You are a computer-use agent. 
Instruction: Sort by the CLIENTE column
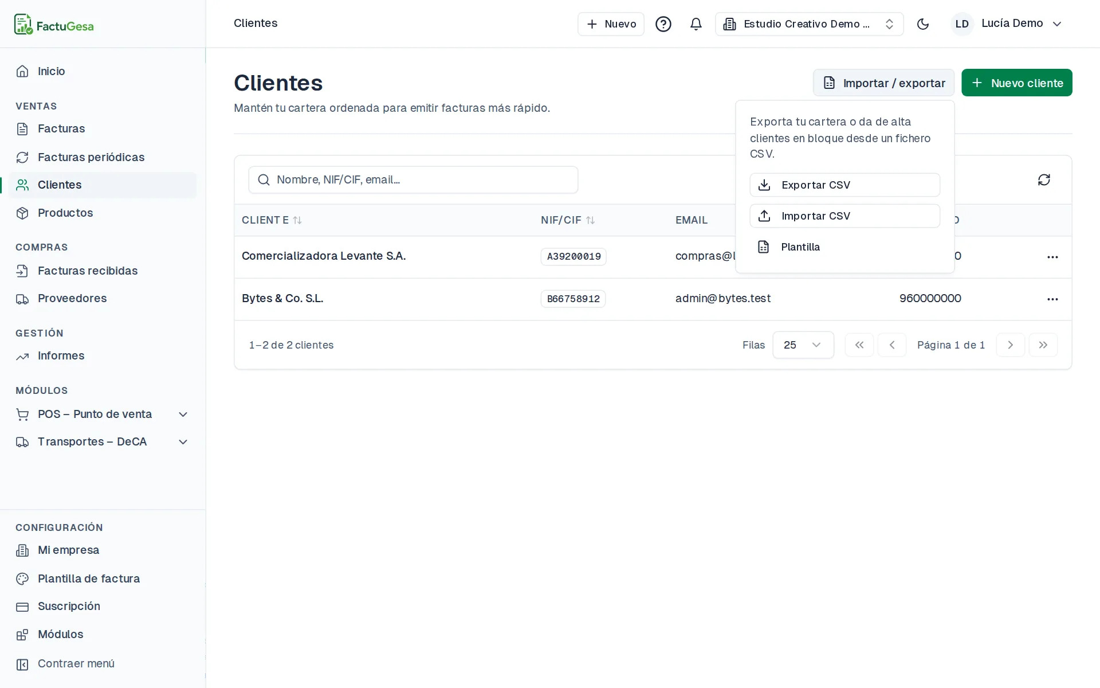click(272, 220)
